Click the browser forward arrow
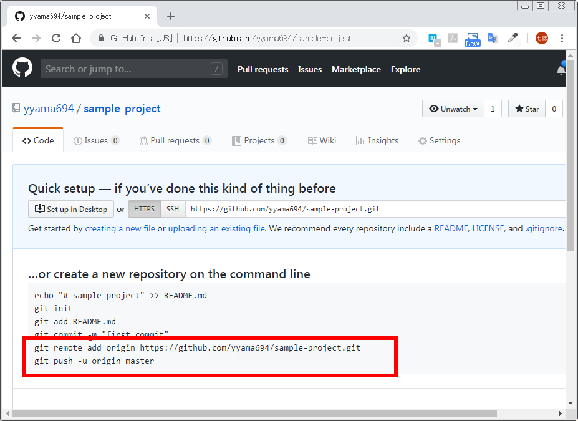This screenshot has height=421, width=578. tap(36, 38)
